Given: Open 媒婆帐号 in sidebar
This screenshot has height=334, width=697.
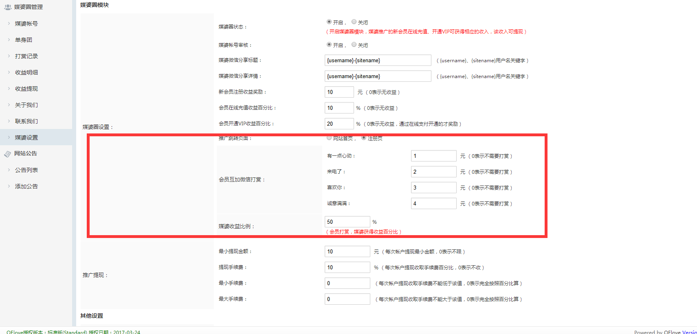Looking at the screenshot, I should pos(26,24).
